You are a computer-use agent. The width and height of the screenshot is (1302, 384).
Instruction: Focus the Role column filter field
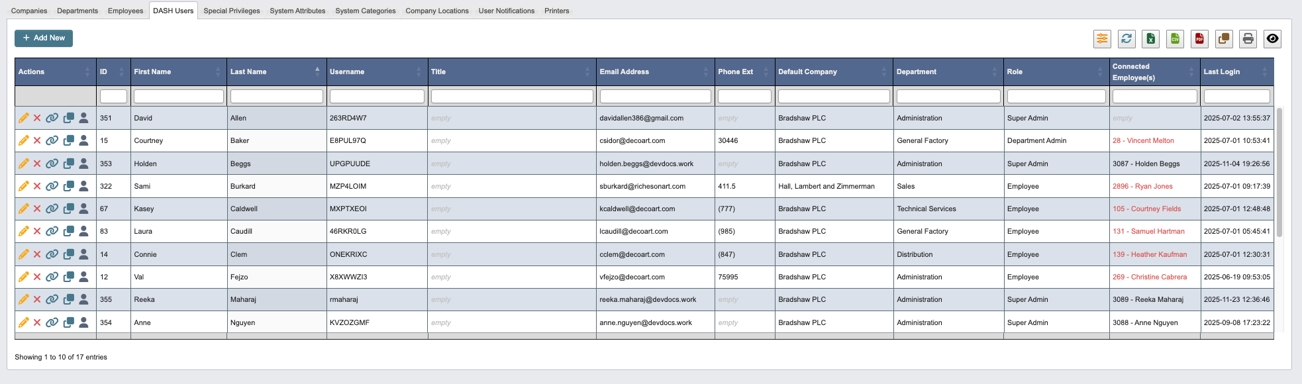click(1056, 97)
